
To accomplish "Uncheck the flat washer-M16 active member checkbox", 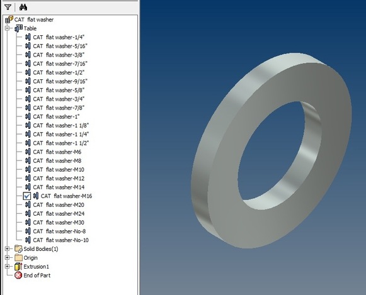I will 27,196.
